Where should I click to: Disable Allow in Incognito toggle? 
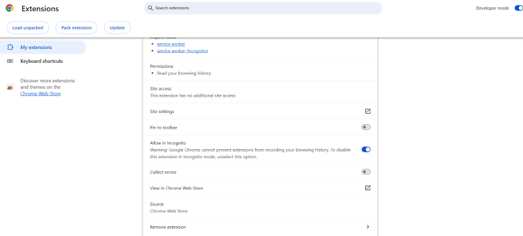(x=366, y=150)
